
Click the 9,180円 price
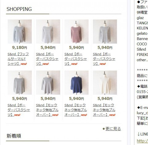[x=19, y=48]
